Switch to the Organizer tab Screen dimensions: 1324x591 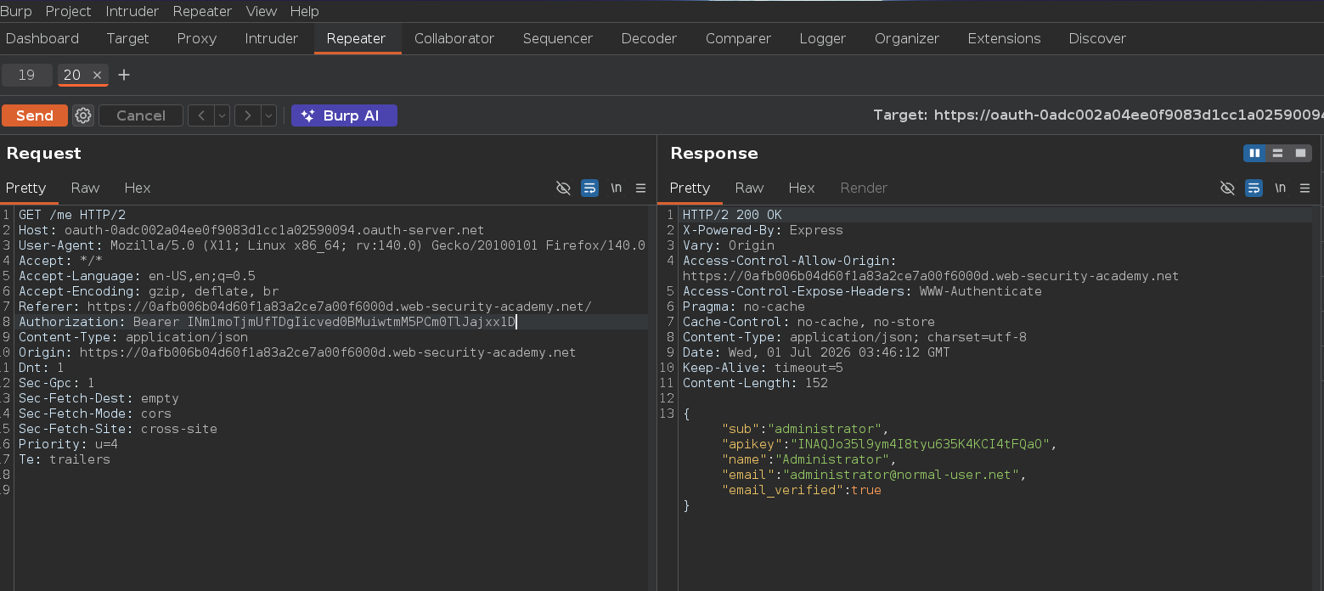(x=907, y=38)
